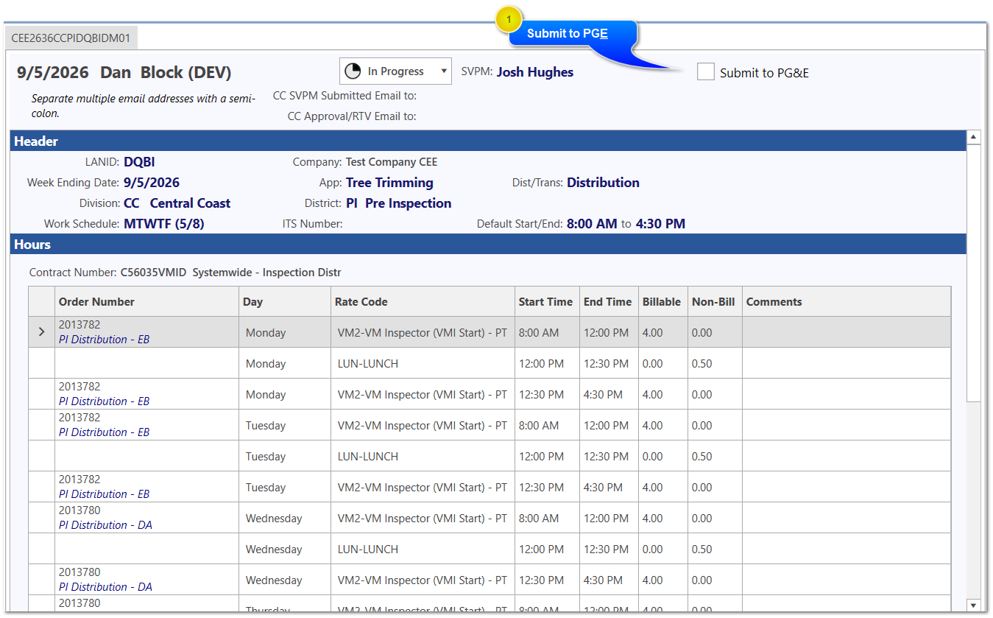Click Monday 12:30 PM row order number 2013782
This screenshot has width=993, height=618.
pyautogui.click(x=79, y=387)
